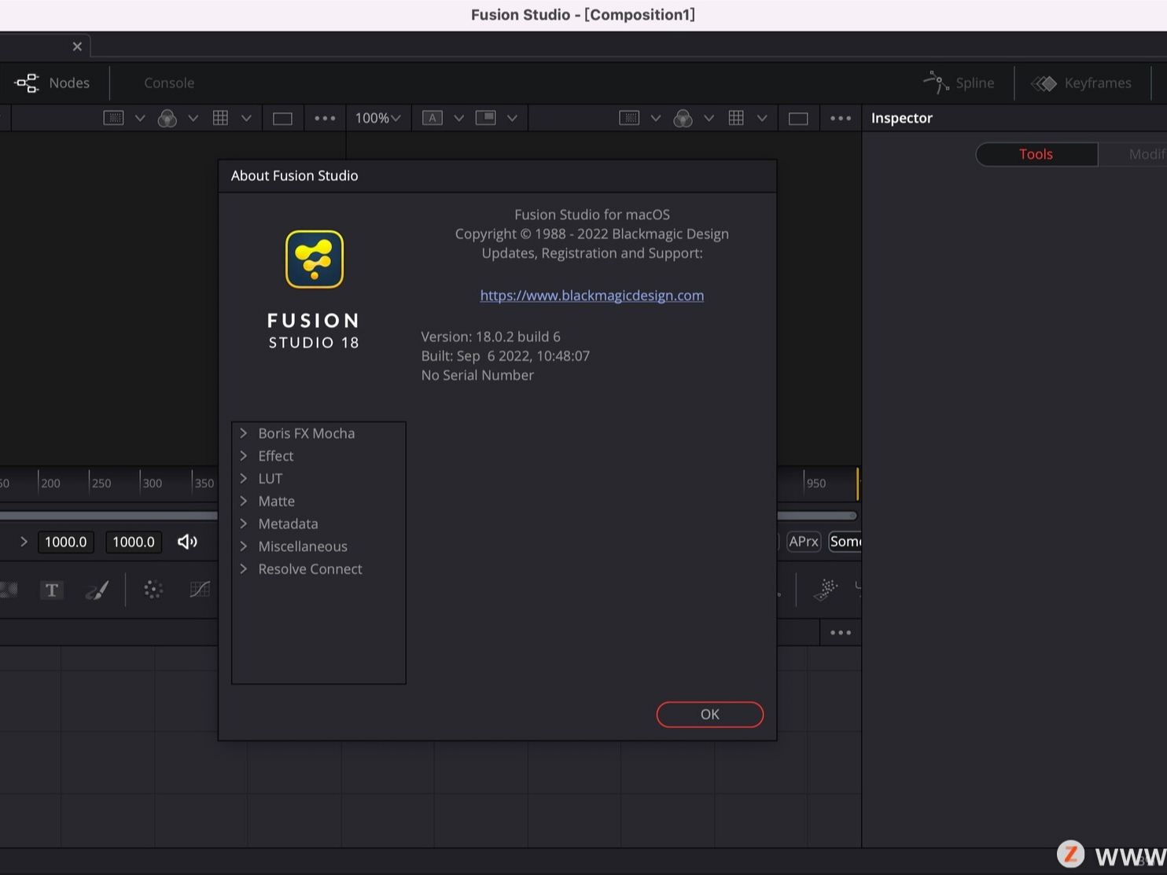Select the Paint tool

pyautogui.click(x=97, y=590)
